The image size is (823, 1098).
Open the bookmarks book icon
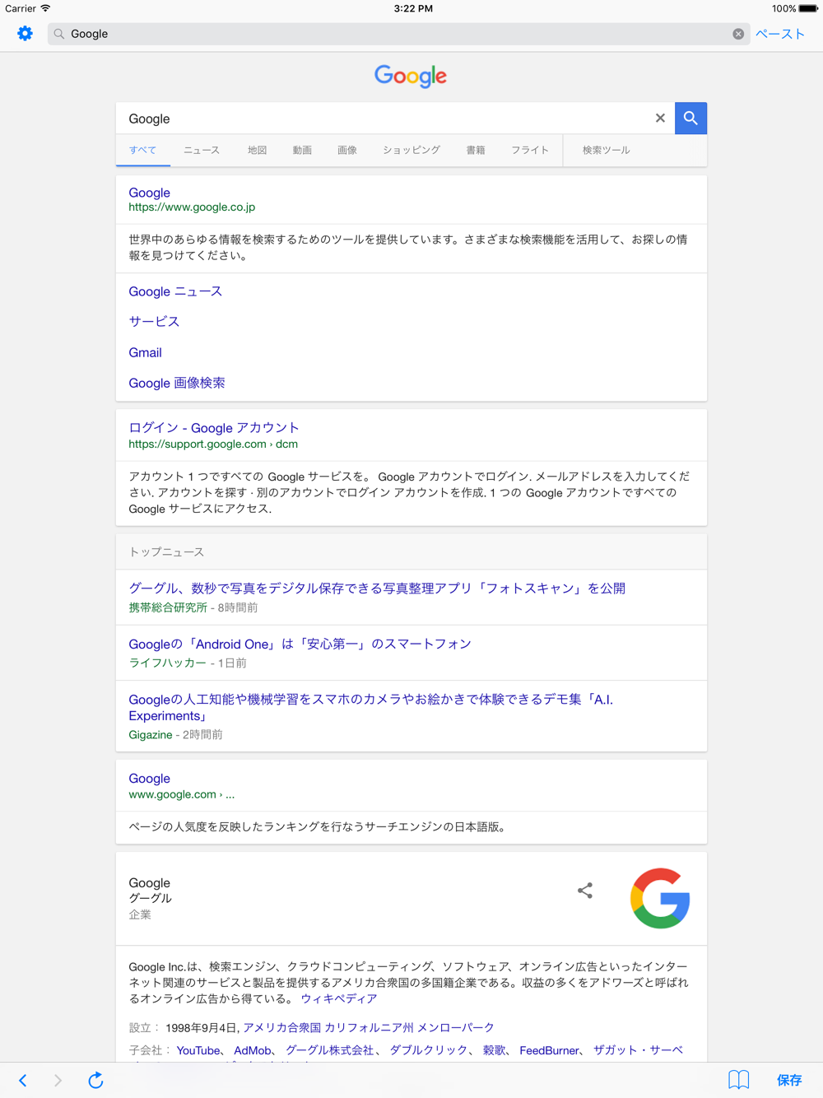[x=739, y=1080]
